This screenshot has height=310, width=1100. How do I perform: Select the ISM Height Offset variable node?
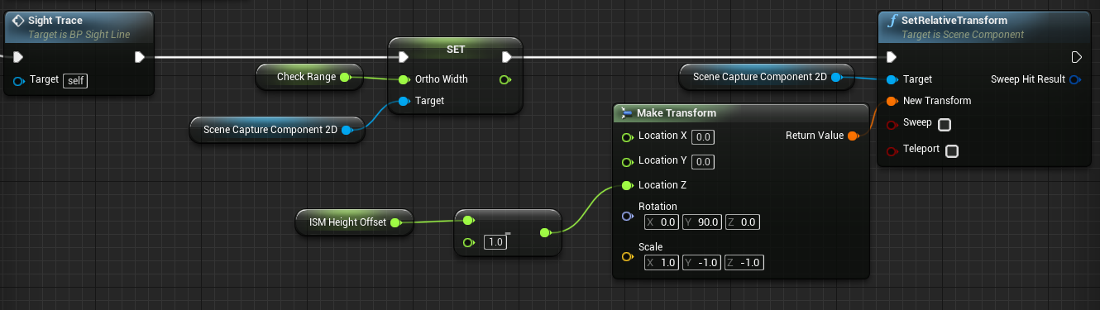[x=354, y=222]
